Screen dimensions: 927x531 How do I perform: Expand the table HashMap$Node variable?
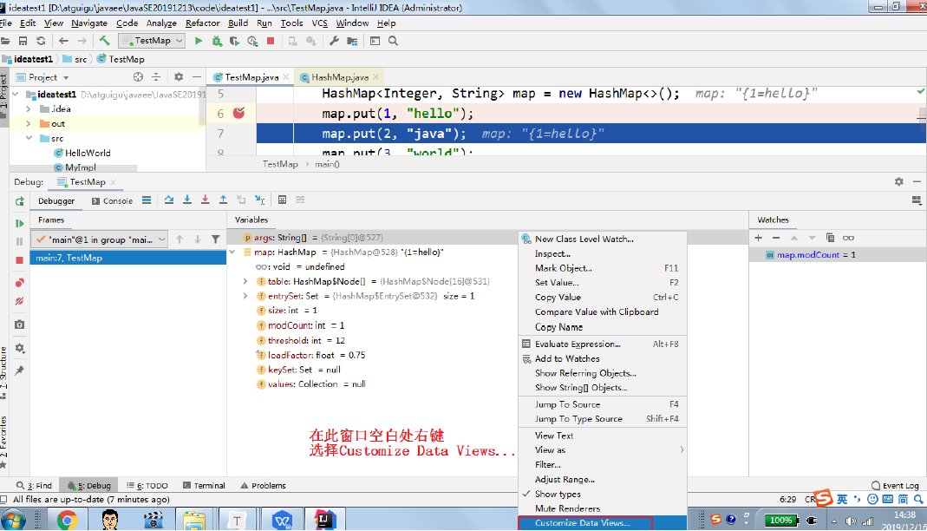pos(245,281)
